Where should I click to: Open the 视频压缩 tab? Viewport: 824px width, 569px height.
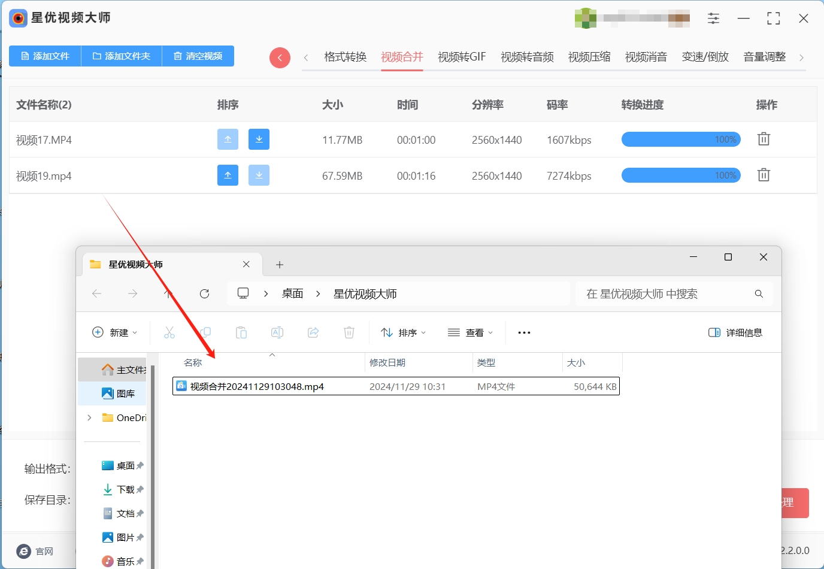click(x=589, y=57)
